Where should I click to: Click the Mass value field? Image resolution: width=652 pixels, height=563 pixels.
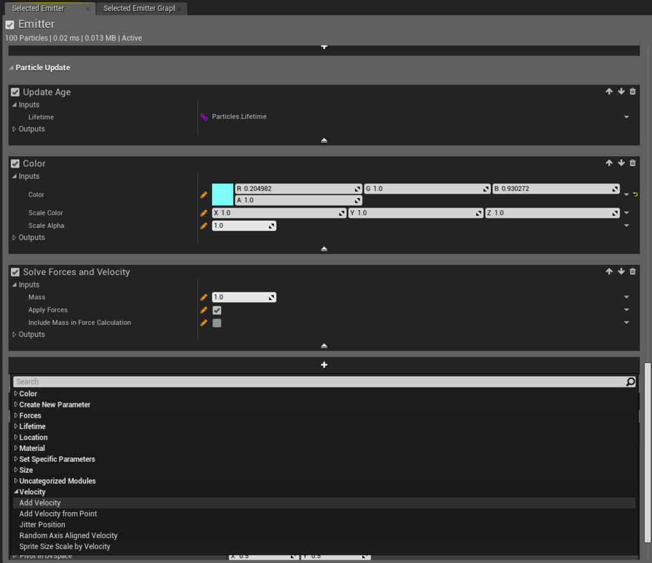click(x=244, y=297)
